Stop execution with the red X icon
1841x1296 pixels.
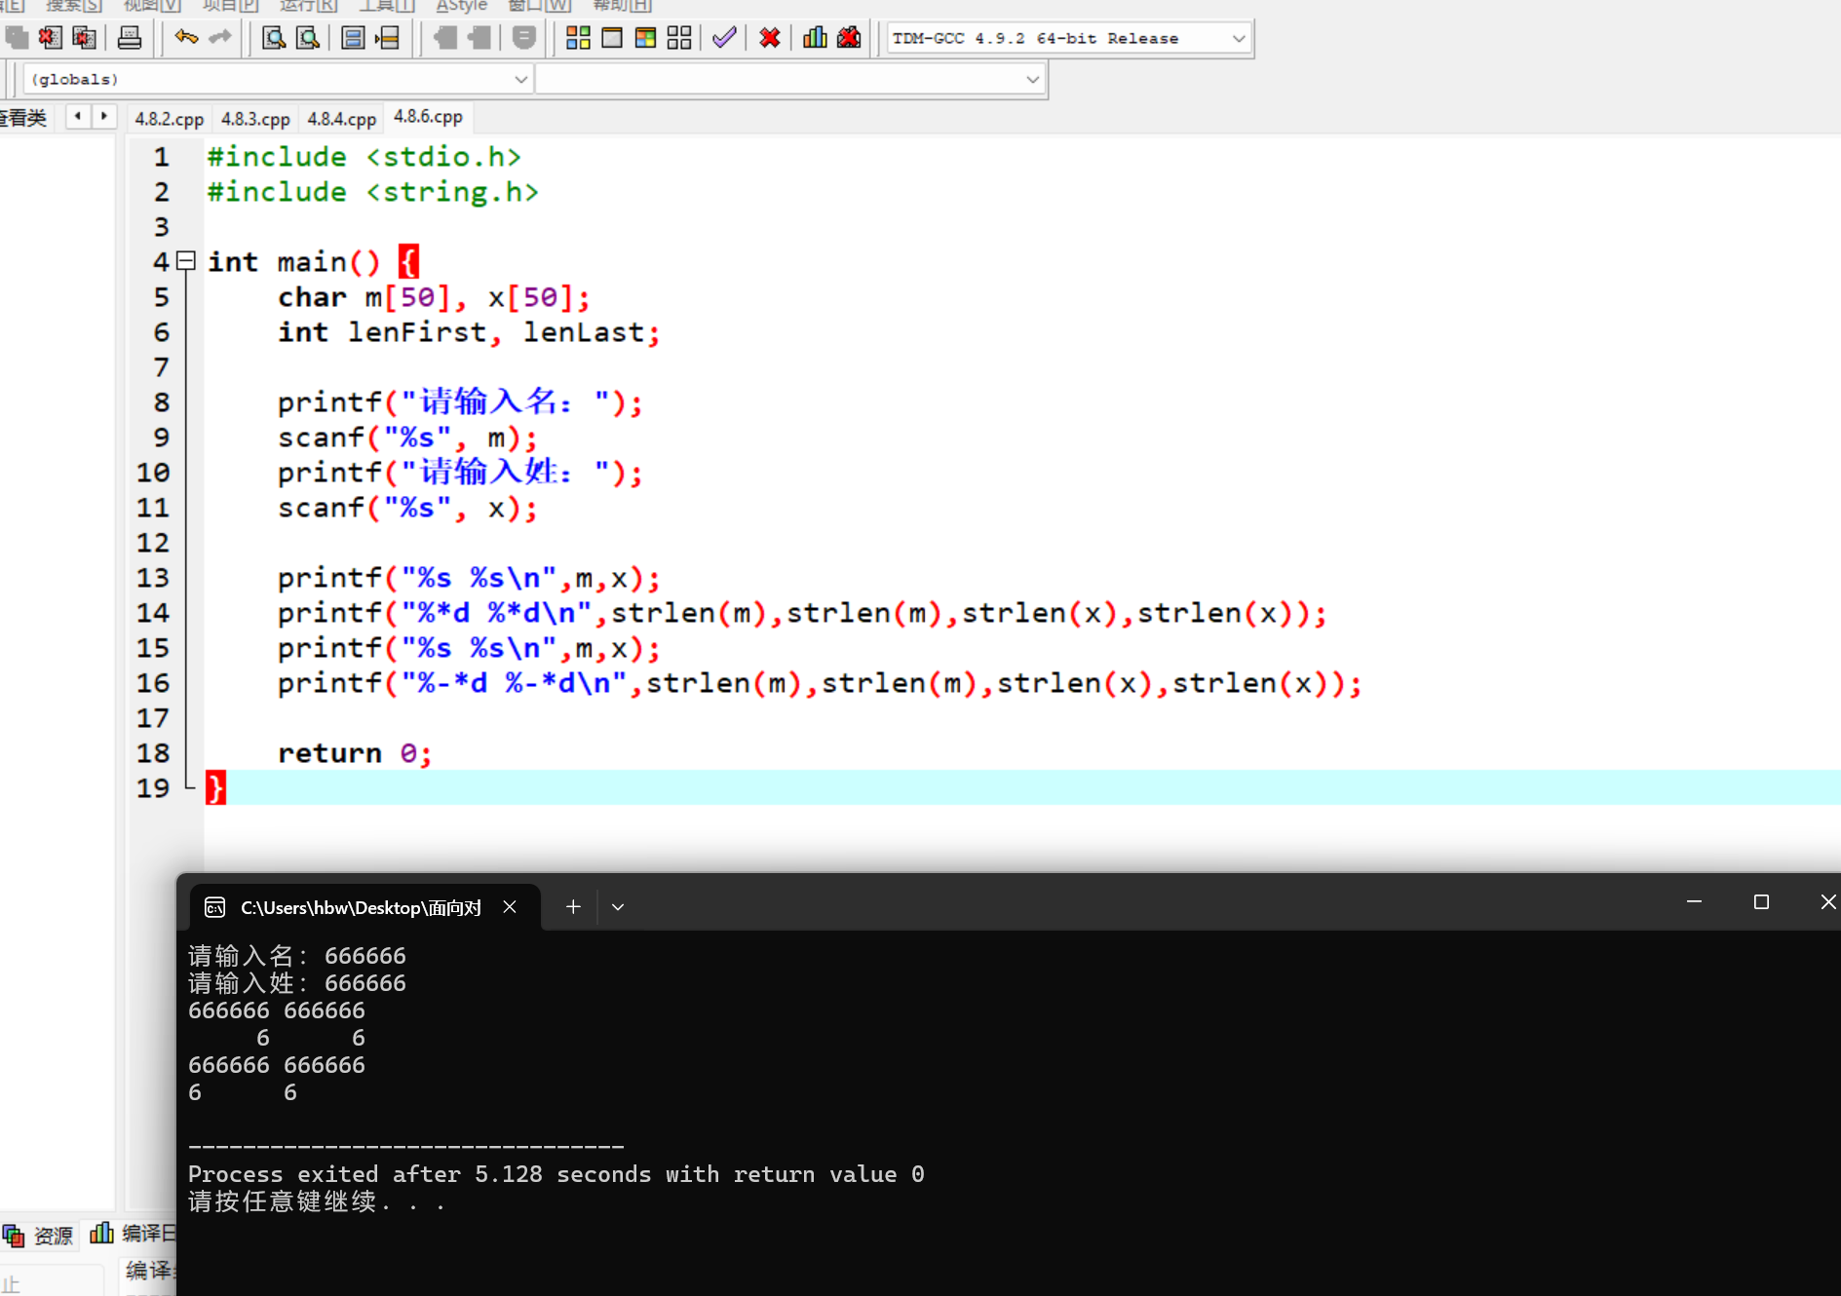coord(770,38)
